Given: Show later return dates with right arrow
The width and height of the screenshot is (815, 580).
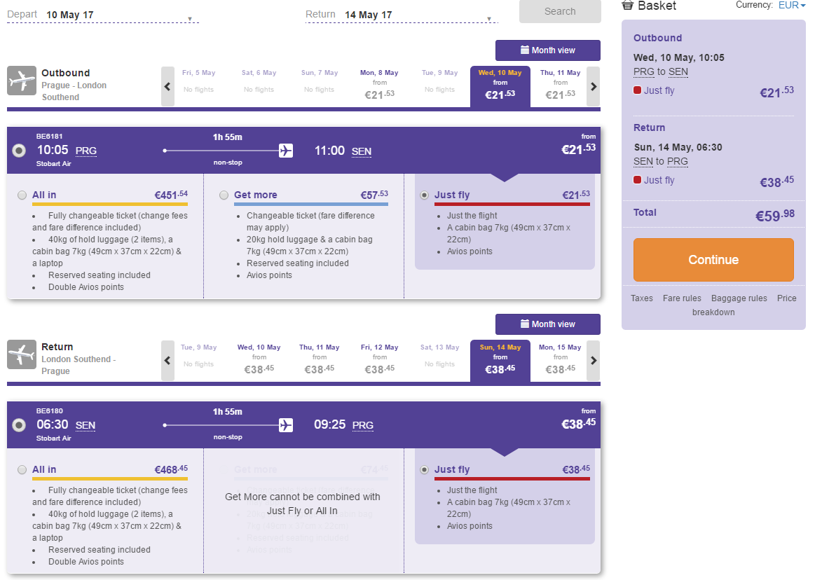Looking at the screenshot, I should click(x=594, y=360).
